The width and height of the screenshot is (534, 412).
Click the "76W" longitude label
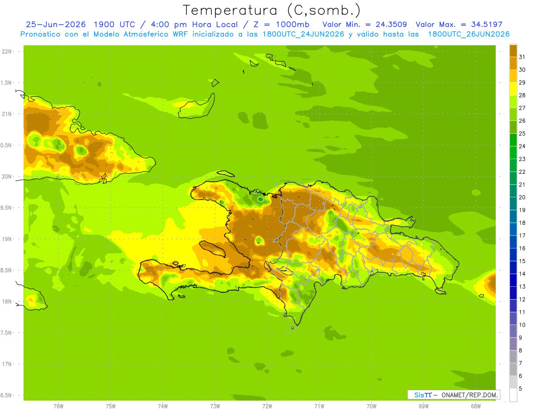58,406
